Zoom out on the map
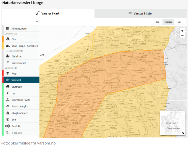The width and height of the screenshot is (188, 145). [182, 36]
